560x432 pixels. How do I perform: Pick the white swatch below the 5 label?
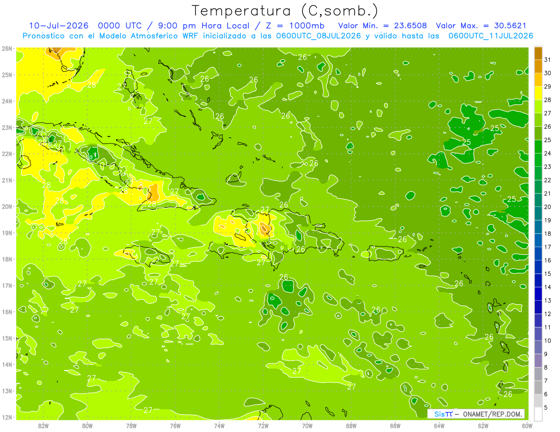(x=538, y=414)
